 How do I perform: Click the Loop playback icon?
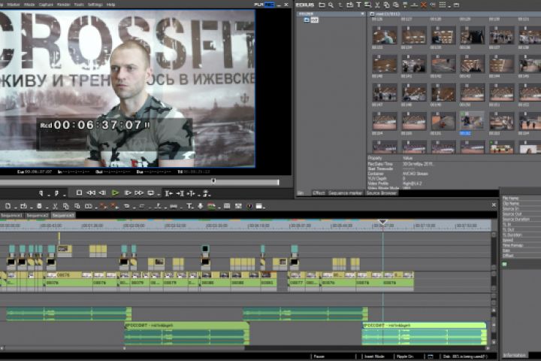click(x=151, y=193)
